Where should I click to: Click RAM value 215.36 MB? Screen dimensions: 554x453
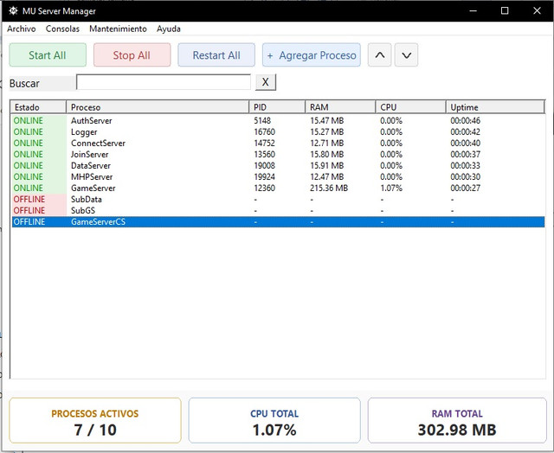coord(329,188)
